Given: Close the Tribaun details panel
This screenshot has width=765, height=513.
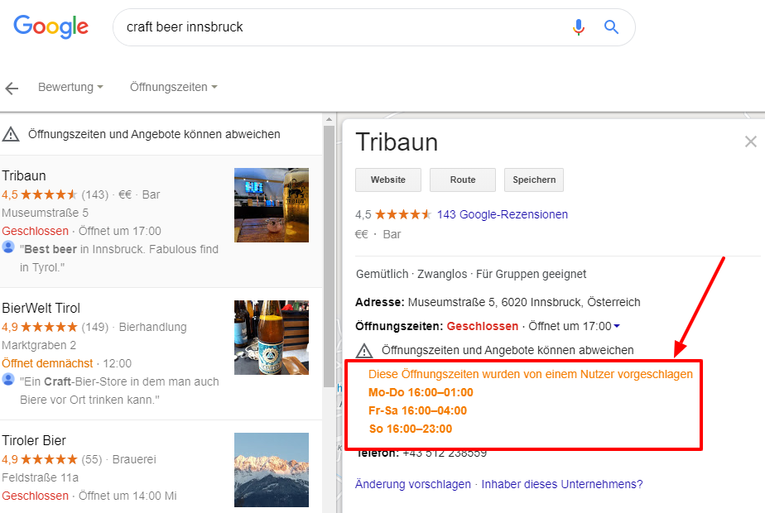Looking at the screenshot, I should point(750,141).
